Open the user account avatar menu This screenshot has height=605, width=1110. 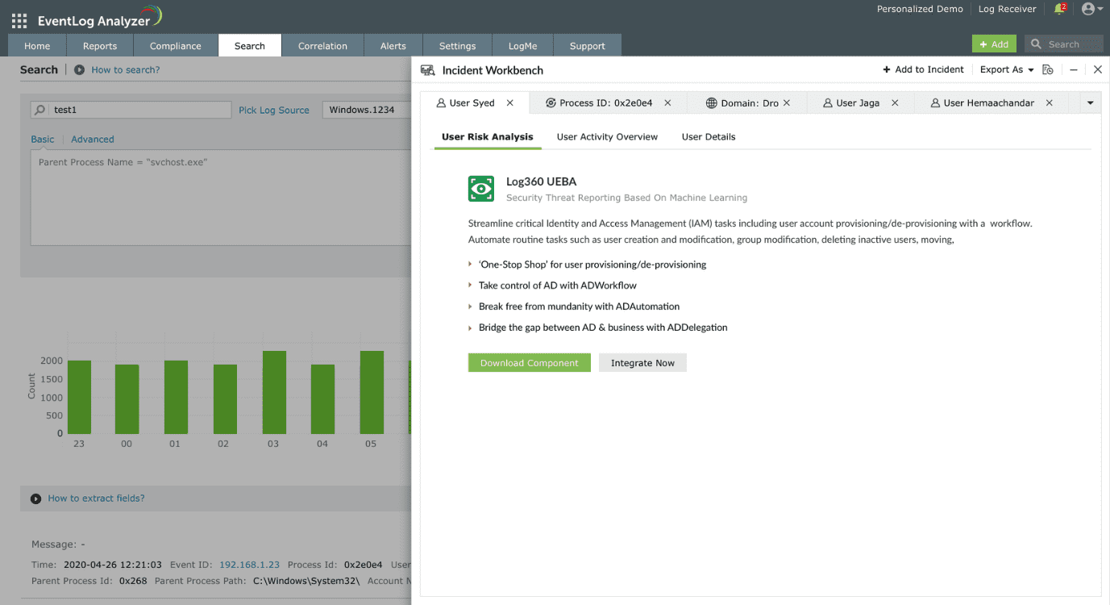[1092, 9]
